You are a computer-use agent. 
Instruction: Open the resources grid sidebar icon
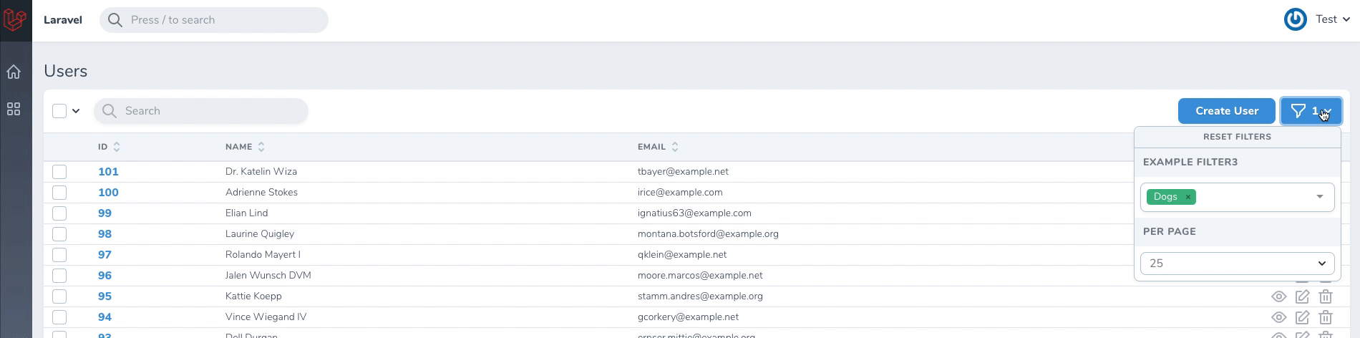[x=14, y=110]
